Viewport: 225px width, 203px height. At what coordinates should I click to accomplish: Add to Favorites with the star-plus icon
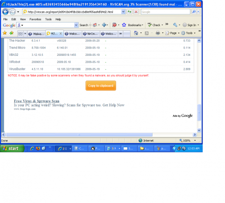pyautogui.click(x=12, y=33)
